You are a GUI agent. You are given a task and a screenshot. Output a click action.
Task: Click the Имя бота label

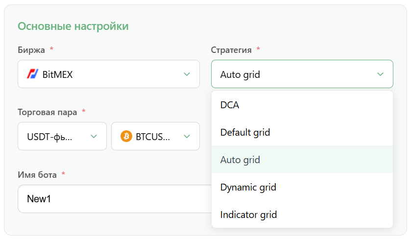pos(37,175)
